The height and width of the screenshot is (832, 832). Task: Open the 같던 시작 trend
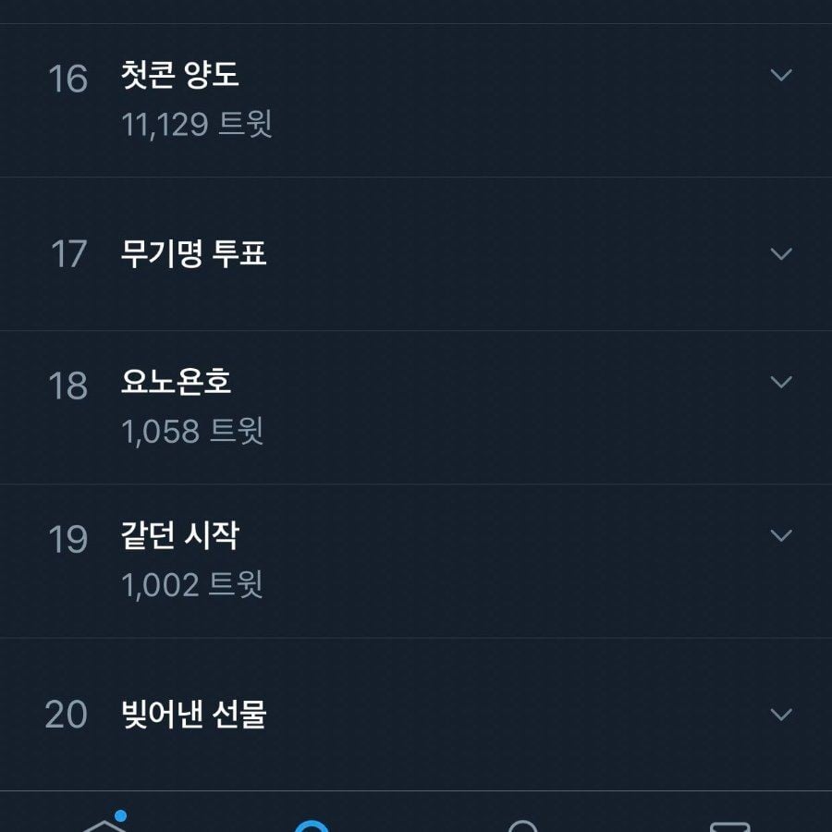(x=180, y=535)
